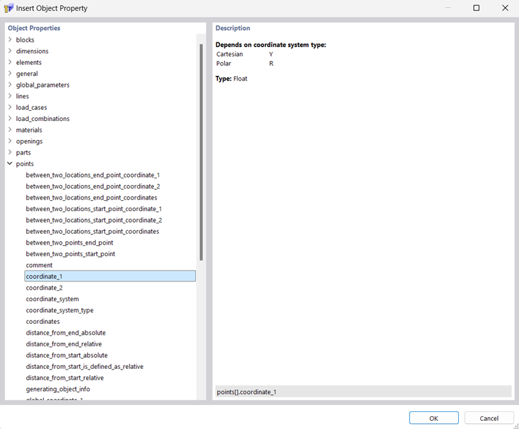Select distance_from_start_relative property
This screenshot has height=429, width=519.
click(x=65, y=378)
